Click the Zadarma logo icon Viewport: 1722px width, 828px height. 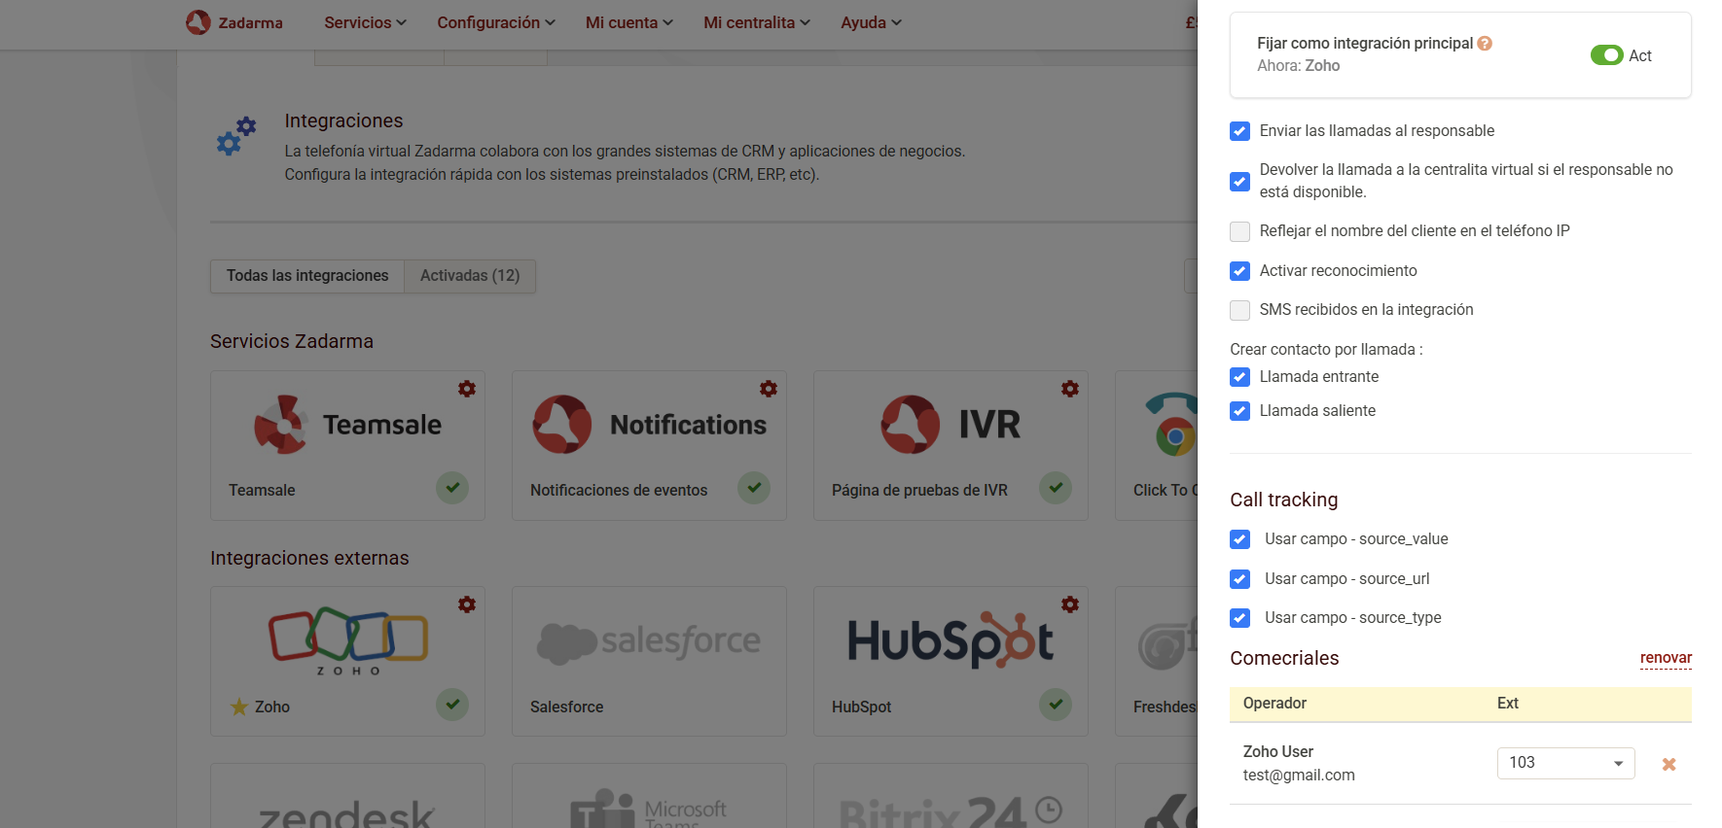198,22
